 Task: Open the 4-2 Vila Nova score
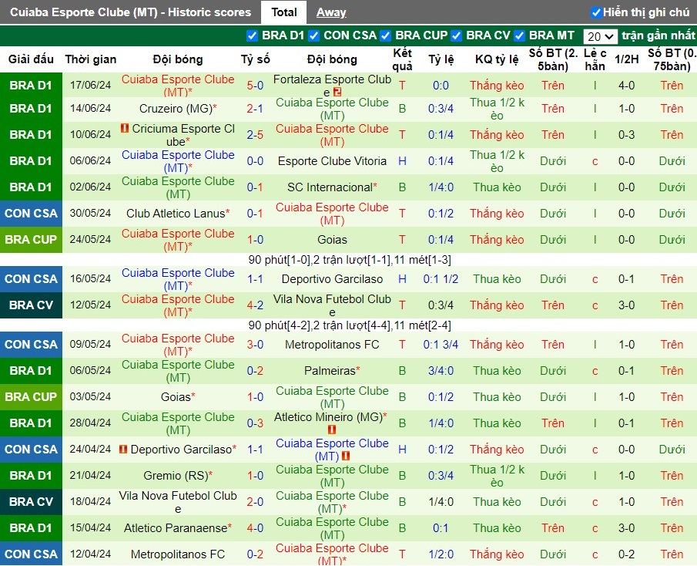tap(255, 305)
